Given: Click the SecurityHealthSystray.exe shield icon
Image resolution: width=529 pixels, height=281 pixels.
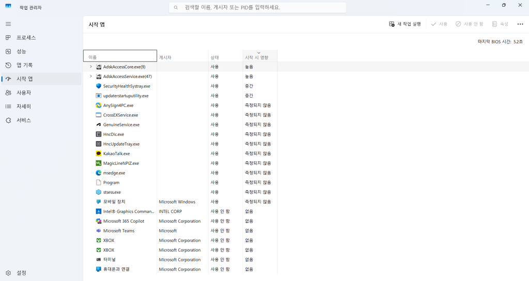Looking at the screenshot, I should 99,86.
